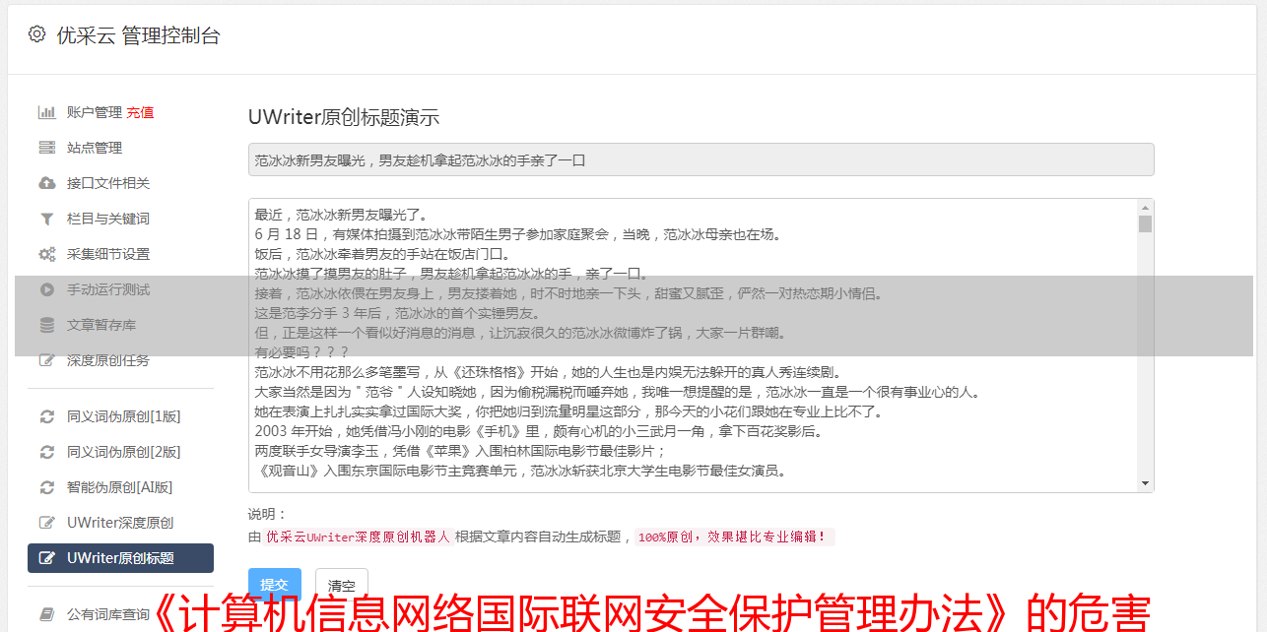The width and height of the screenshot is (1267, 632).
Task: Click the edit icon for UWriter深度原创
Action: point(46,523)
